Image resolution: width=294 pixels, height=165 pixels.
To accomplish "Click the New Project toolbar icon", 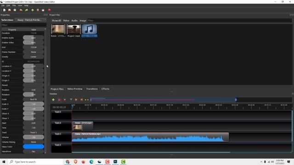I will point(4,10).
